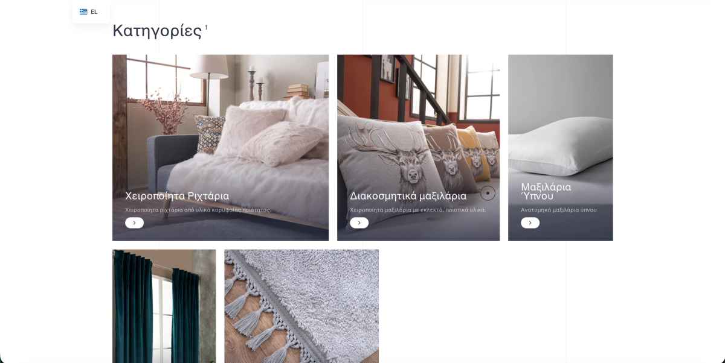Viewport: 725px width, 363px height.
Task: Click description 'Χειροποίητα ριχτάρια από υλικά κορυφαίας ποιότητας'
Action: coord(198,210)
